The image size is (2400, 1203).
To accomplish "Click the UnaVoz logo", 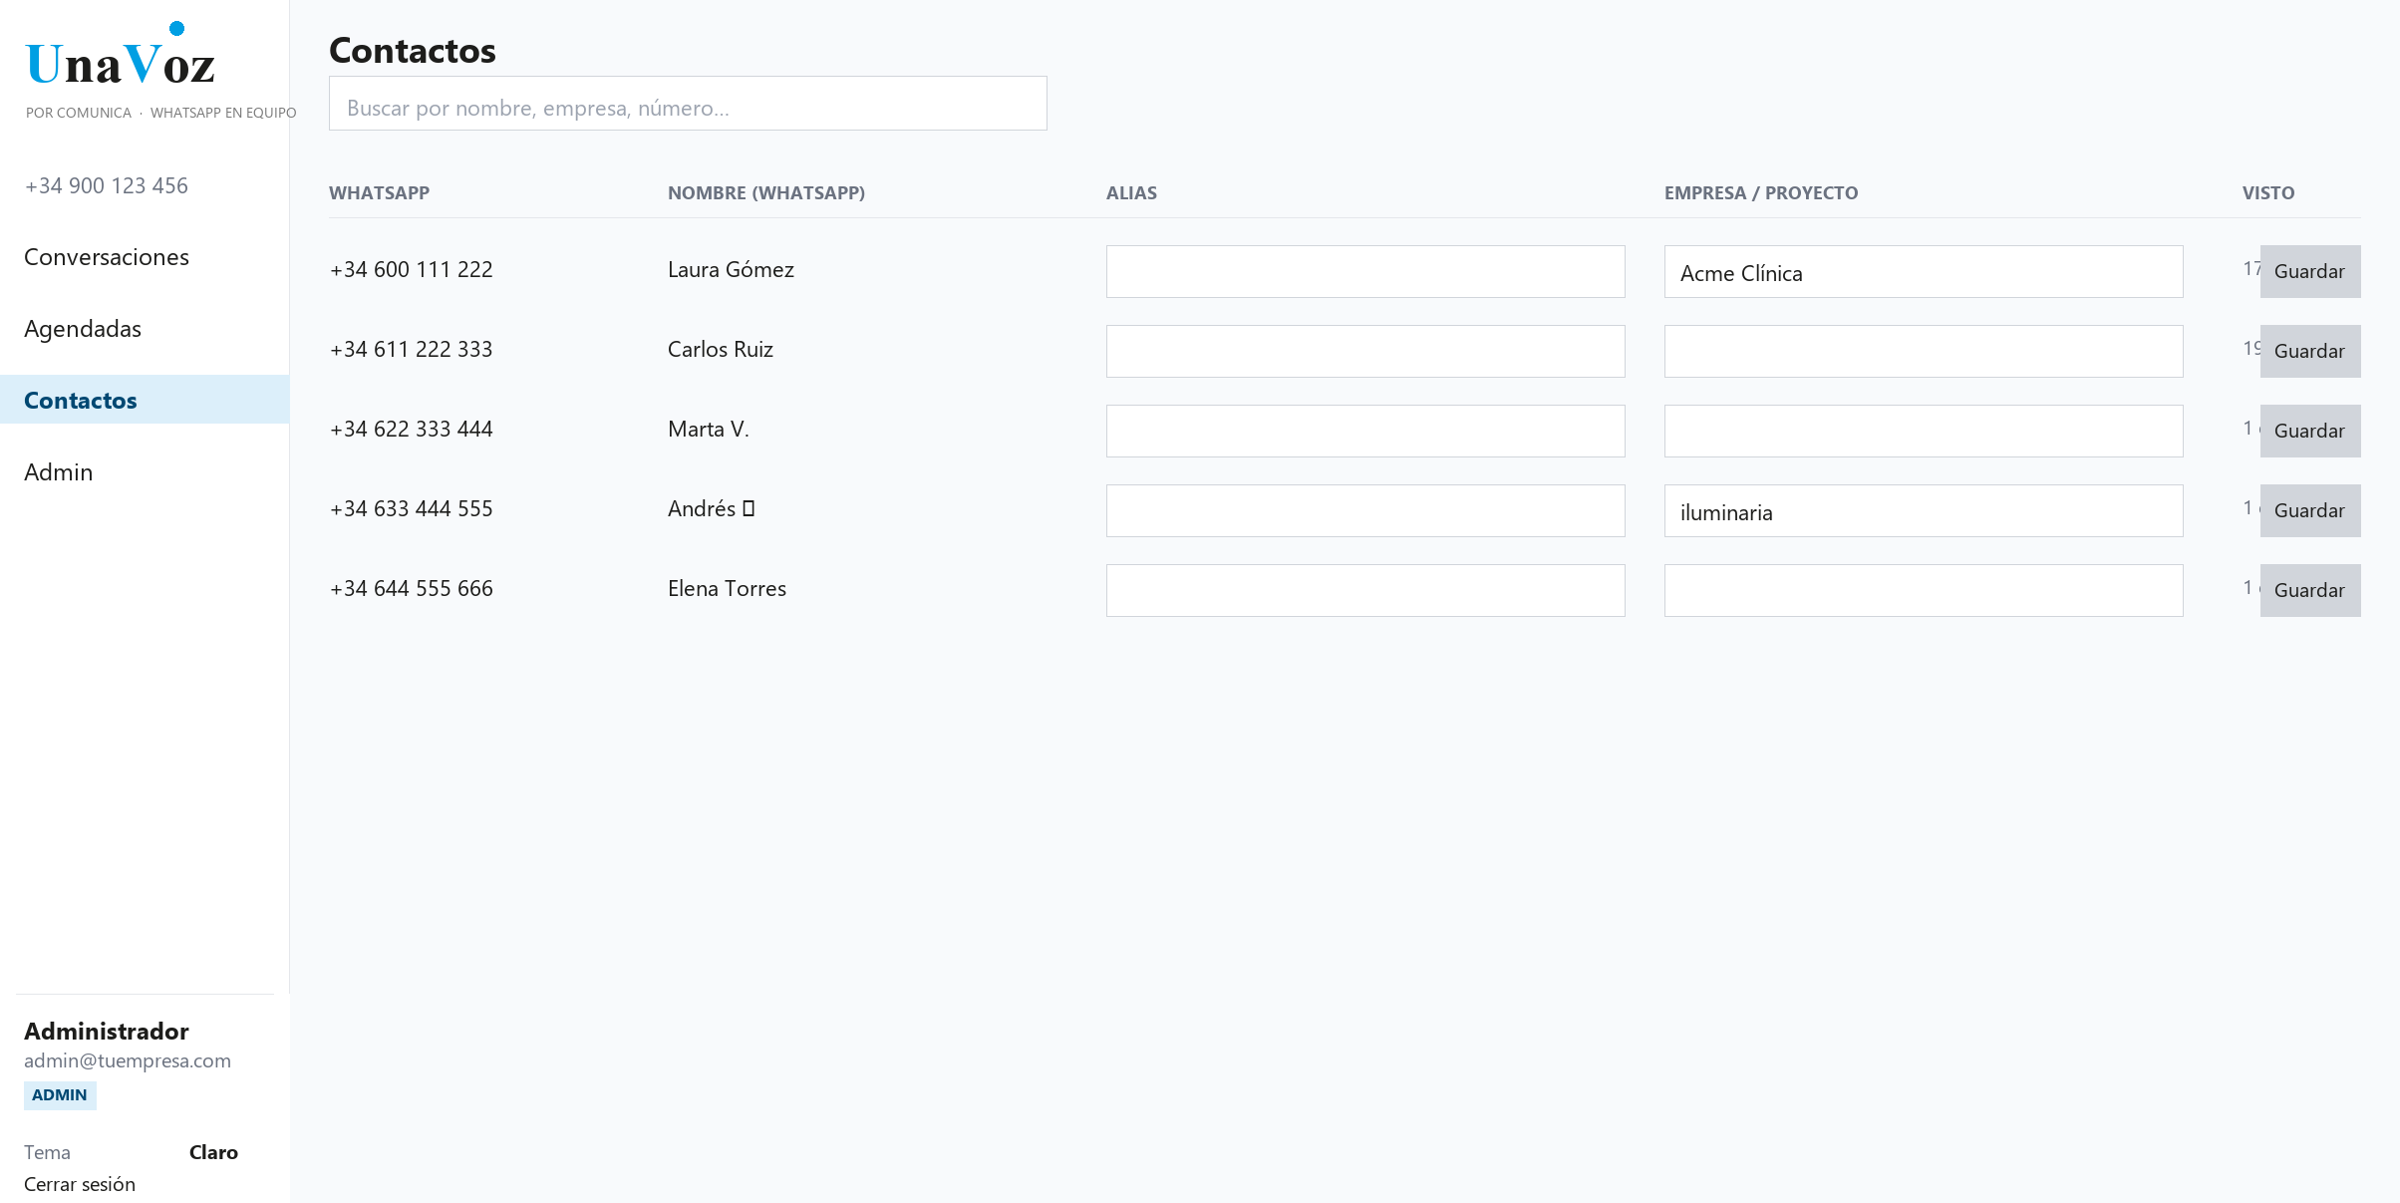I will (120, 62).
